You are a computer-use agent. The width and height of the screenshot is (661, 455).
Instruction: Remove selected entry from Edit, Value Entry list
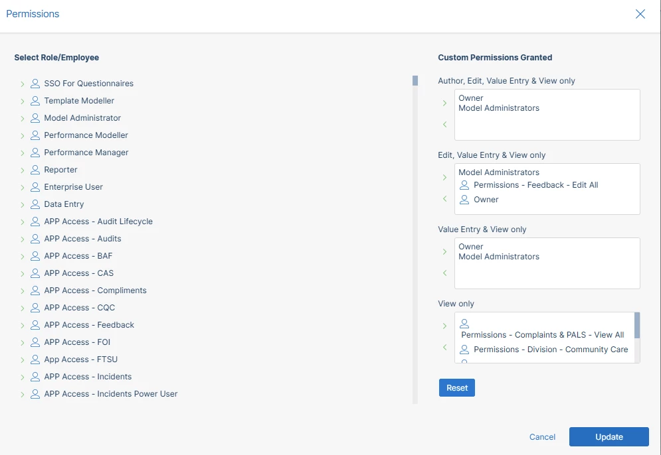445,199
